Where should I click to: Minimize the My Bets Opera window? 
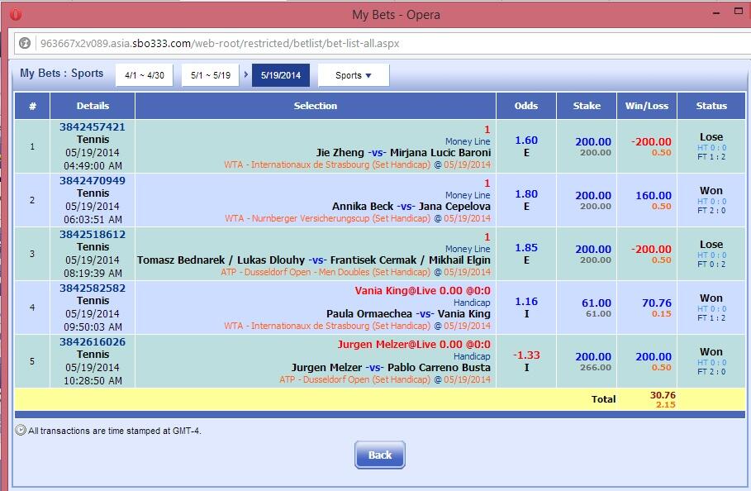[716, 13]
